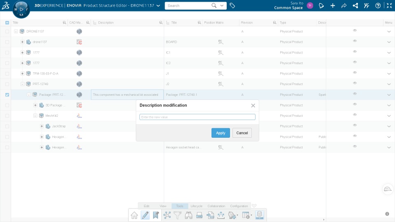Switch to the View tab

[163, 206]
